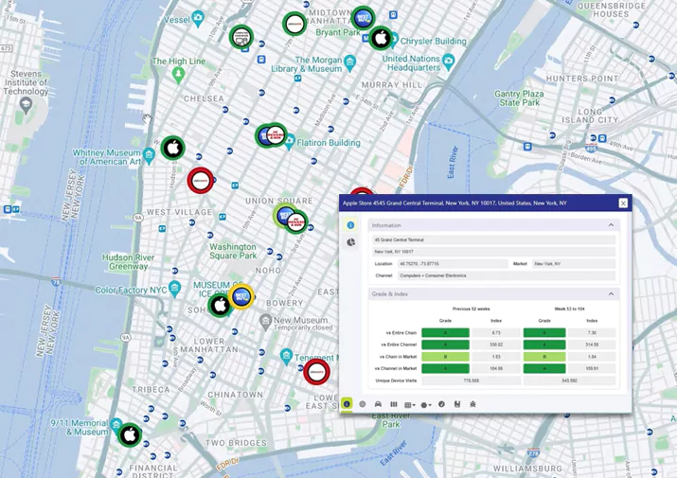Select the Best Buy marker at Union Square
This screenshot has height=478, width=677.
coord(283,215)
